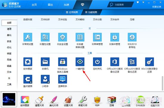
Task: Open IE安全设置 shield icon
Action: point(63,37)
